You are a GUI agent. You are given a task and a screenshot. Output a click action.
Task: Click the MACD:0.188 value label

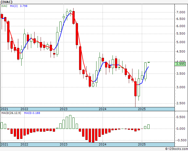(32, 113)
